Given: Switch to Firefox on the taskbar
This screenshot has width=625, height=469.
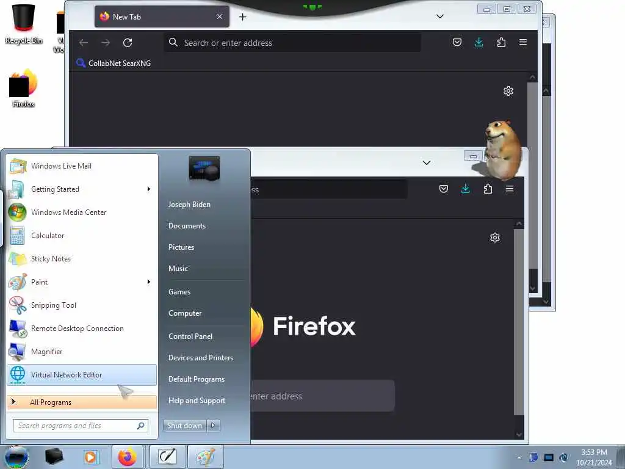Looking at the screenshot, I should point(127,457).
